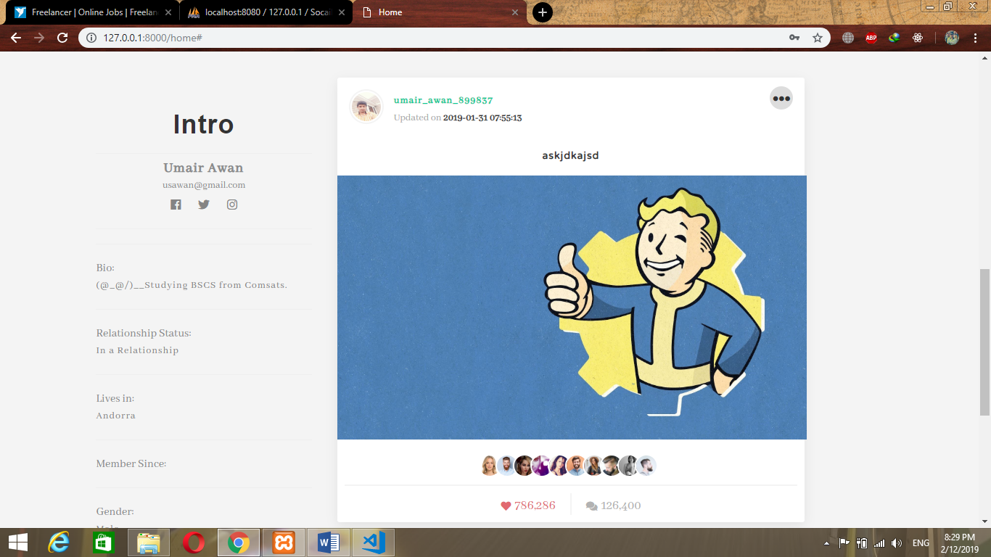Click browser back arrow
The height and width of the screenshot is (557, 991).
16,38
